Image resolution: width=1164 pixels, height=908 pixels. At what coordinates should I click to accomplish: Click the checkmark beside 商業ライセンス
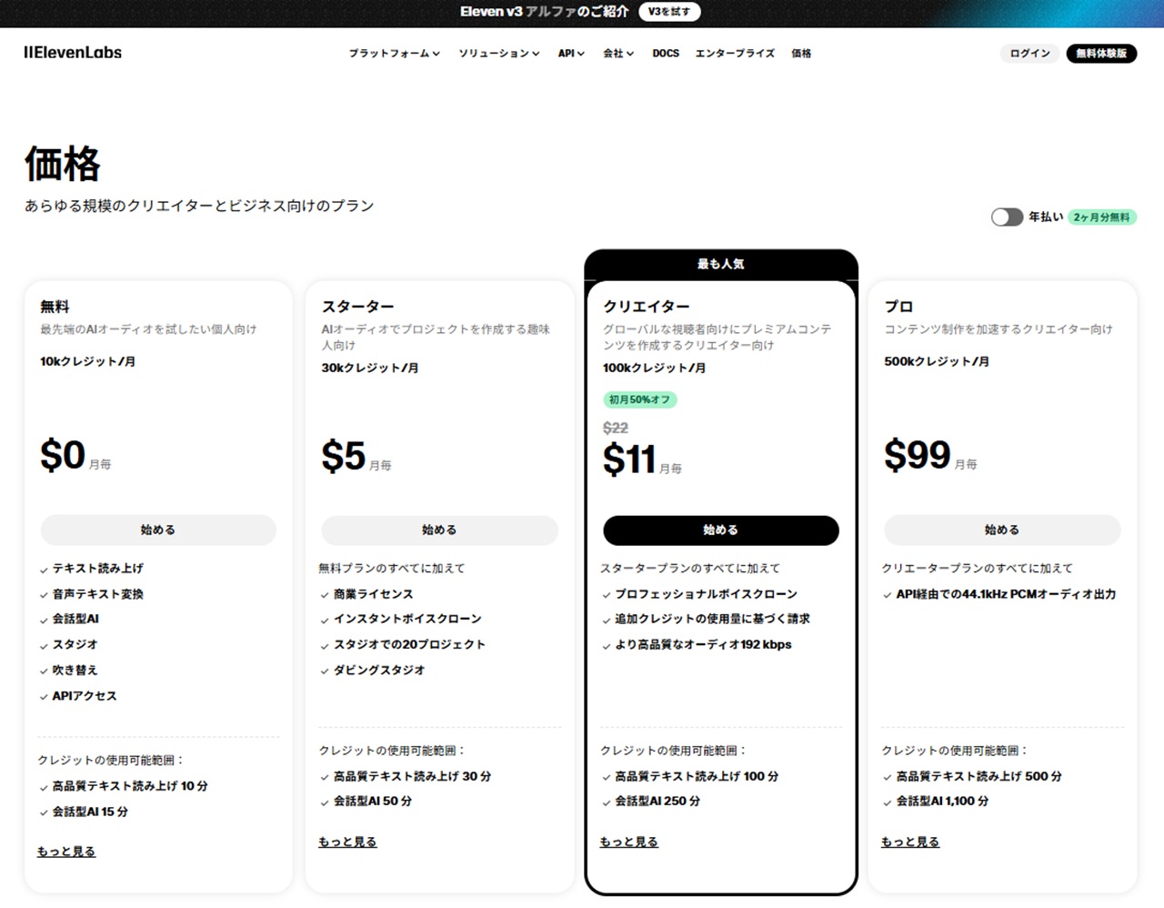tap(325, 595)
